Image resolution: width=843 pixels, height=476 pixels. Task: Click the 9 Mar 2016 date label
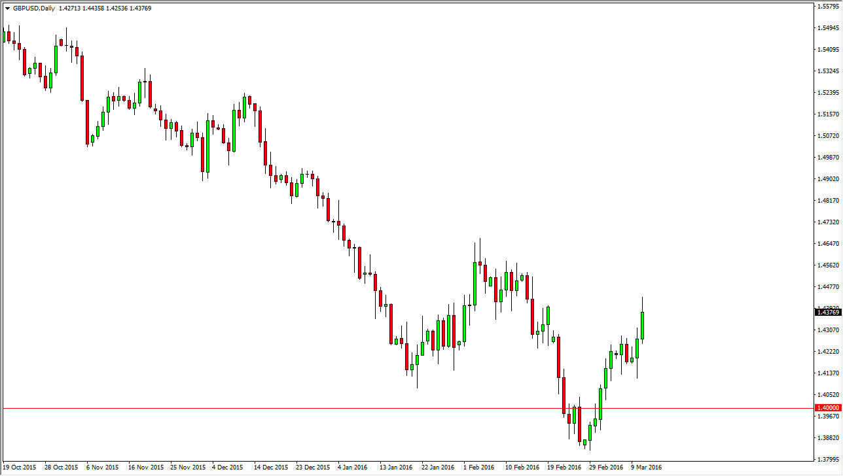click(x=645, y=467)
